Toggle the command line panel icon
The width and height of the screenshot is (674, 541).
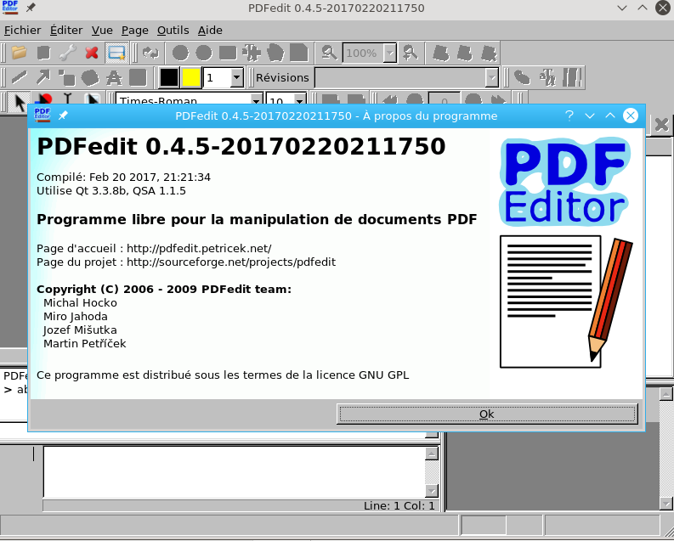click(116, 53)
